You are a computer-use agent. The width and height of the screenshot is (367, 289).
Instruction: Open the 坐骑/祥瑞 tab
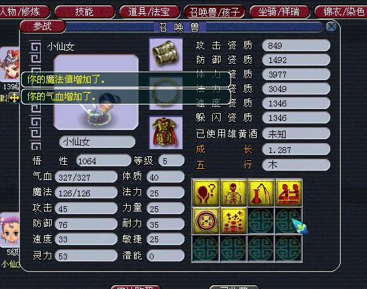279,12
